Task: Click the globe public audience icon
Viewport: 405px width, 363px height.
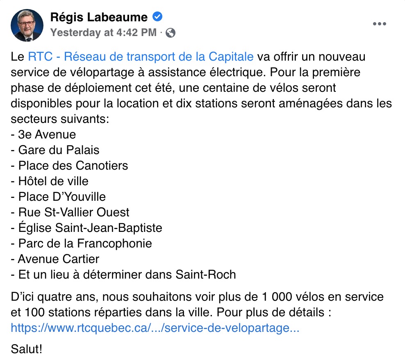Action: (171, 33)
